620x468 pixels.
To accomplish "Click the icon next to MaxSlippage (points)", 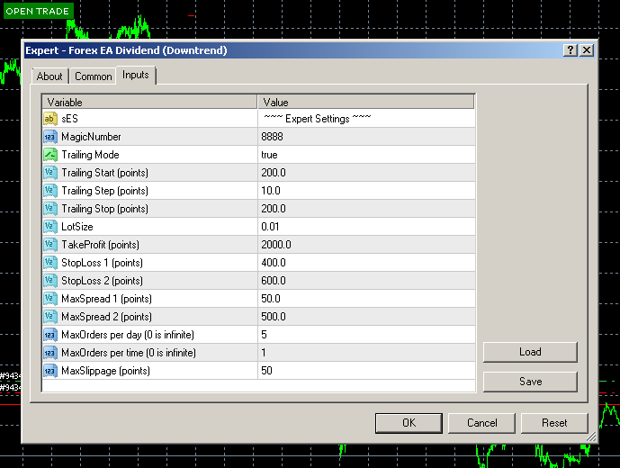I will coord(50,371).
